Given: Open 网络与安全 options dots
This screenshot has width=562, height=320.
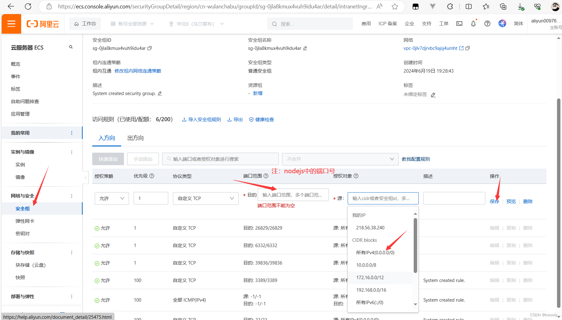Looking at the screenshot, I should point(72,196).
